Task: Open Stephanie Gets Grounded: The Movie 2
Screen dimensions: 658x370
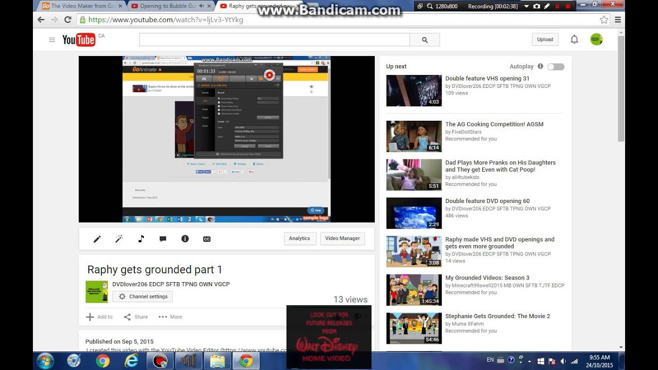Action: pos(498,317)
